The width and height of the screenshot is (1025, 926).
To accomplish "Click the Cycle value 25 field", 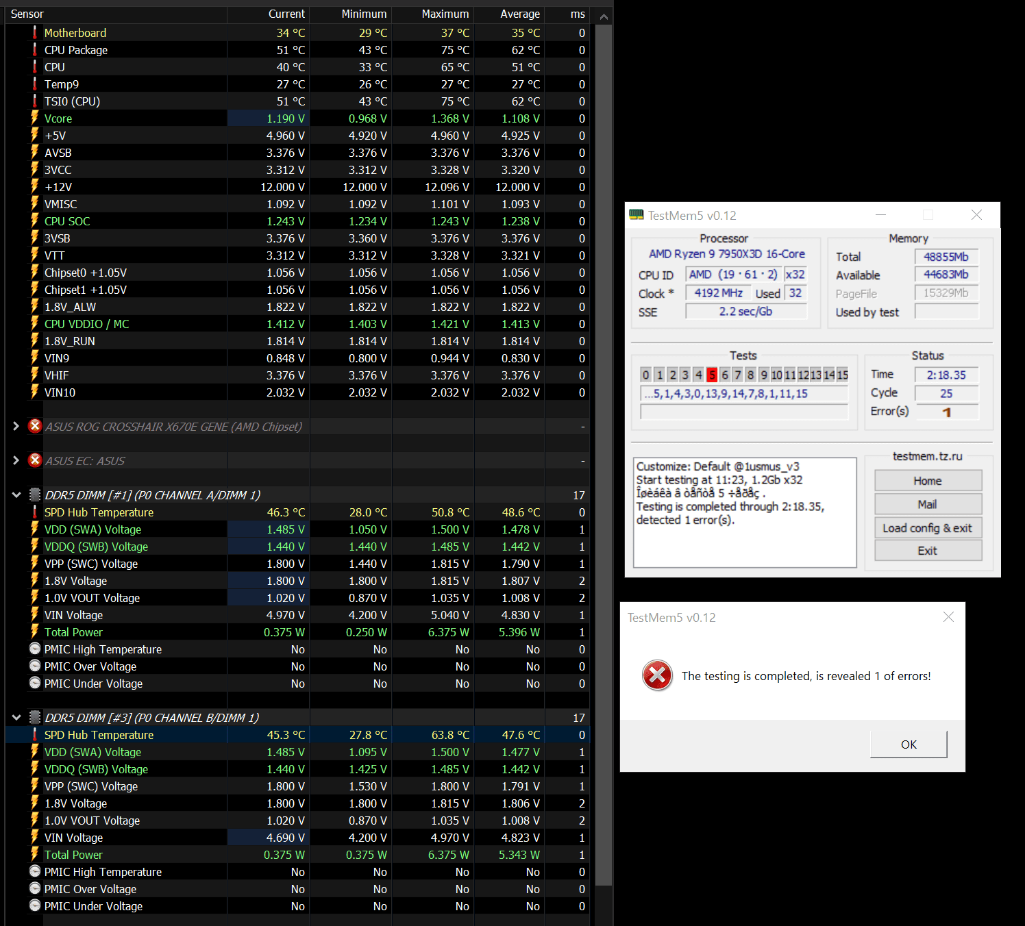I will (x=947, y=393).
